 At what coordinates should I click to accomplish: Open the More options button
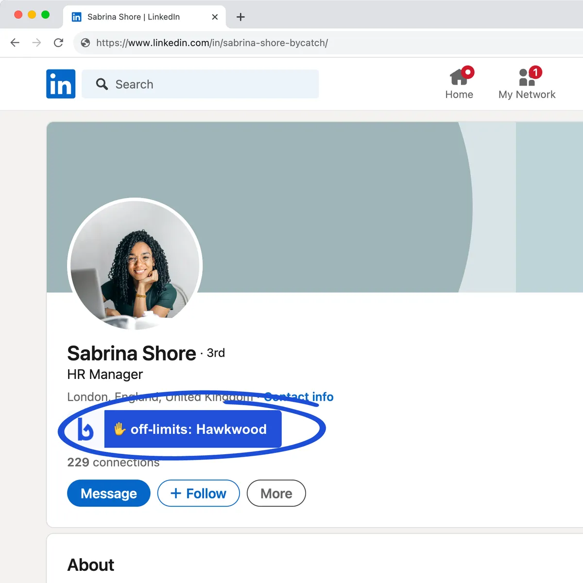click(276, 493)
